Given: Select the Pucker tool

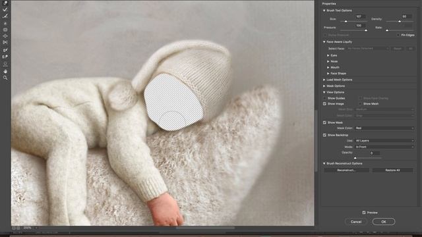Looking at the screenshot, I should 5,30.
